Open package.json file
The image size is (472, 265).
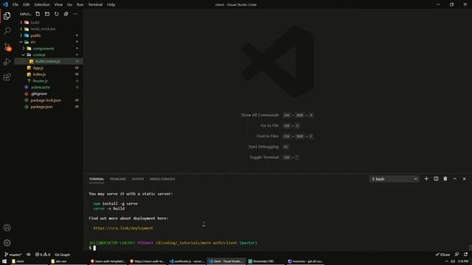click(x=41, y=107)
